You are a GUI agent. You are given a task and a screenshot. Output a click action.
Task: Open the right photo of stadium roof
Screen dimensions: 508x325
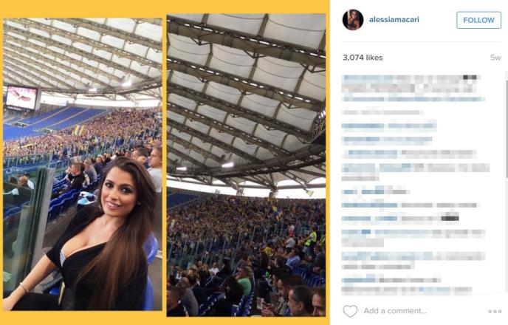coord(246,165)
